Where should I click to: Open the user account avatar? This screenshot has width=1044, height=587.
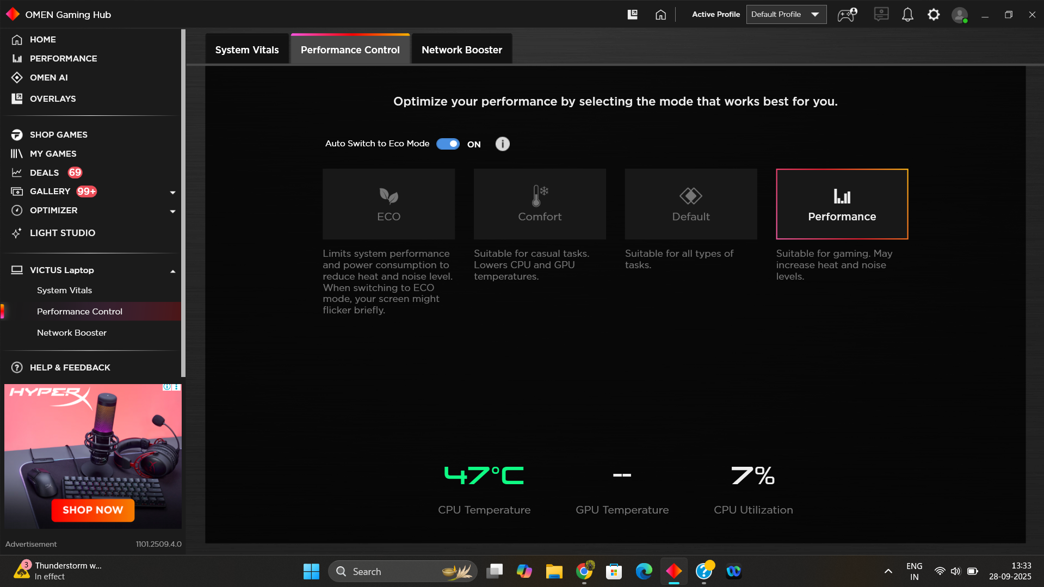(x=960, y=15)
